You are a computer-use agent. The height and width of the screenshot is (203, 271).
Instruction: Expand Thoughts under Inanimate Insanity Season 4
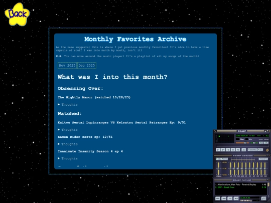click(68, 158)
